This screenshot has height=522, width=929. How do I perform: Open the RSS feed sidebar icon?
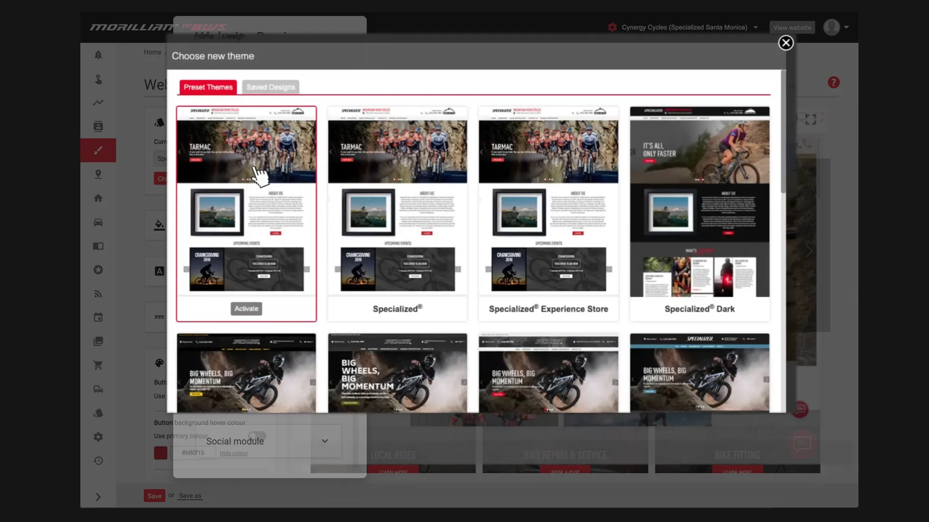98,294
